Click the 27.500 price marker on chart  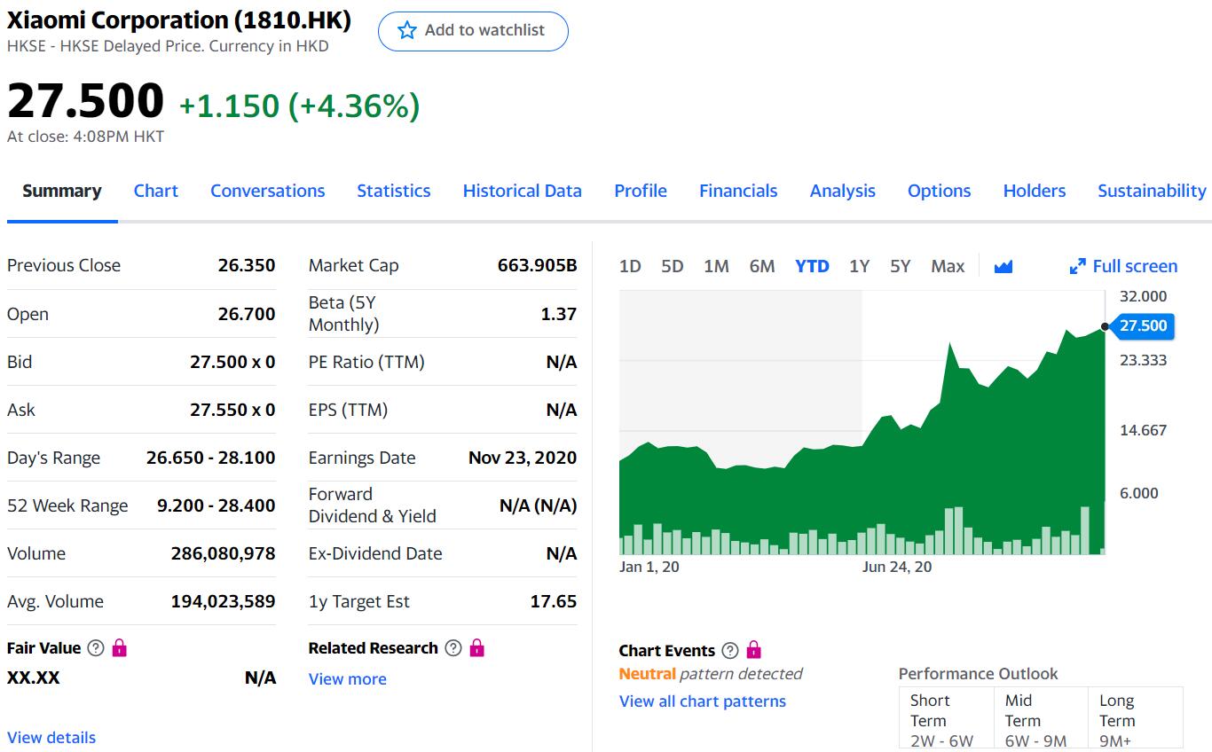pos(1143,327)
